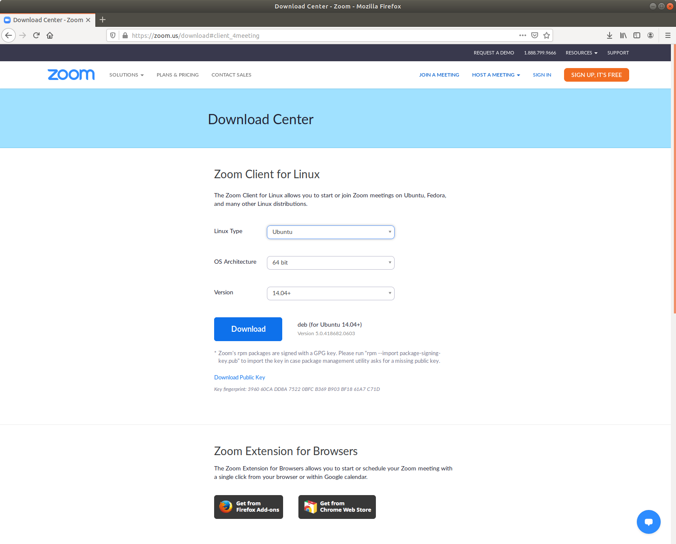Click the Firefox home icon
This screenshot has width=676, height=544.
pos(50,35)
